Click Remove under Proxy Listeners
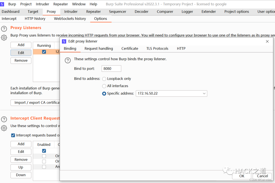The width and height of the screenshot is (275, 183). 21,61
